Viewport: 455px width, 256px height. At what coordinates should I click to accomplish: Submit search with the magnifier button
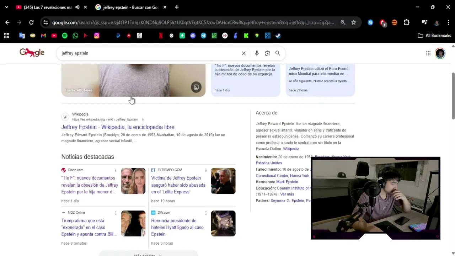278,53
